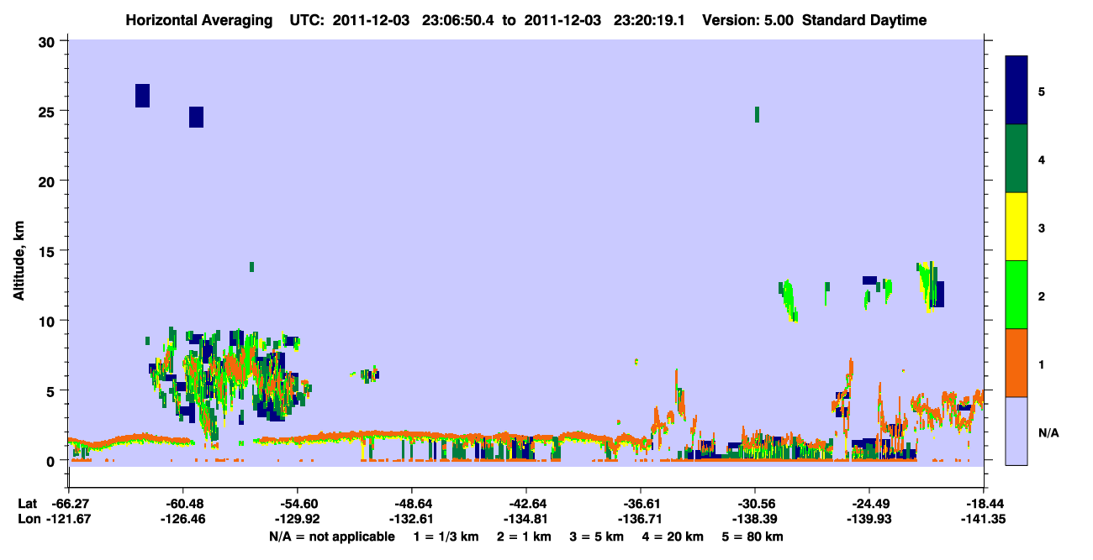This screenshot has width=1093, height=560.
Task: Click the dark blue colorbar segment labeled 5
Action: coord(1016,90)
